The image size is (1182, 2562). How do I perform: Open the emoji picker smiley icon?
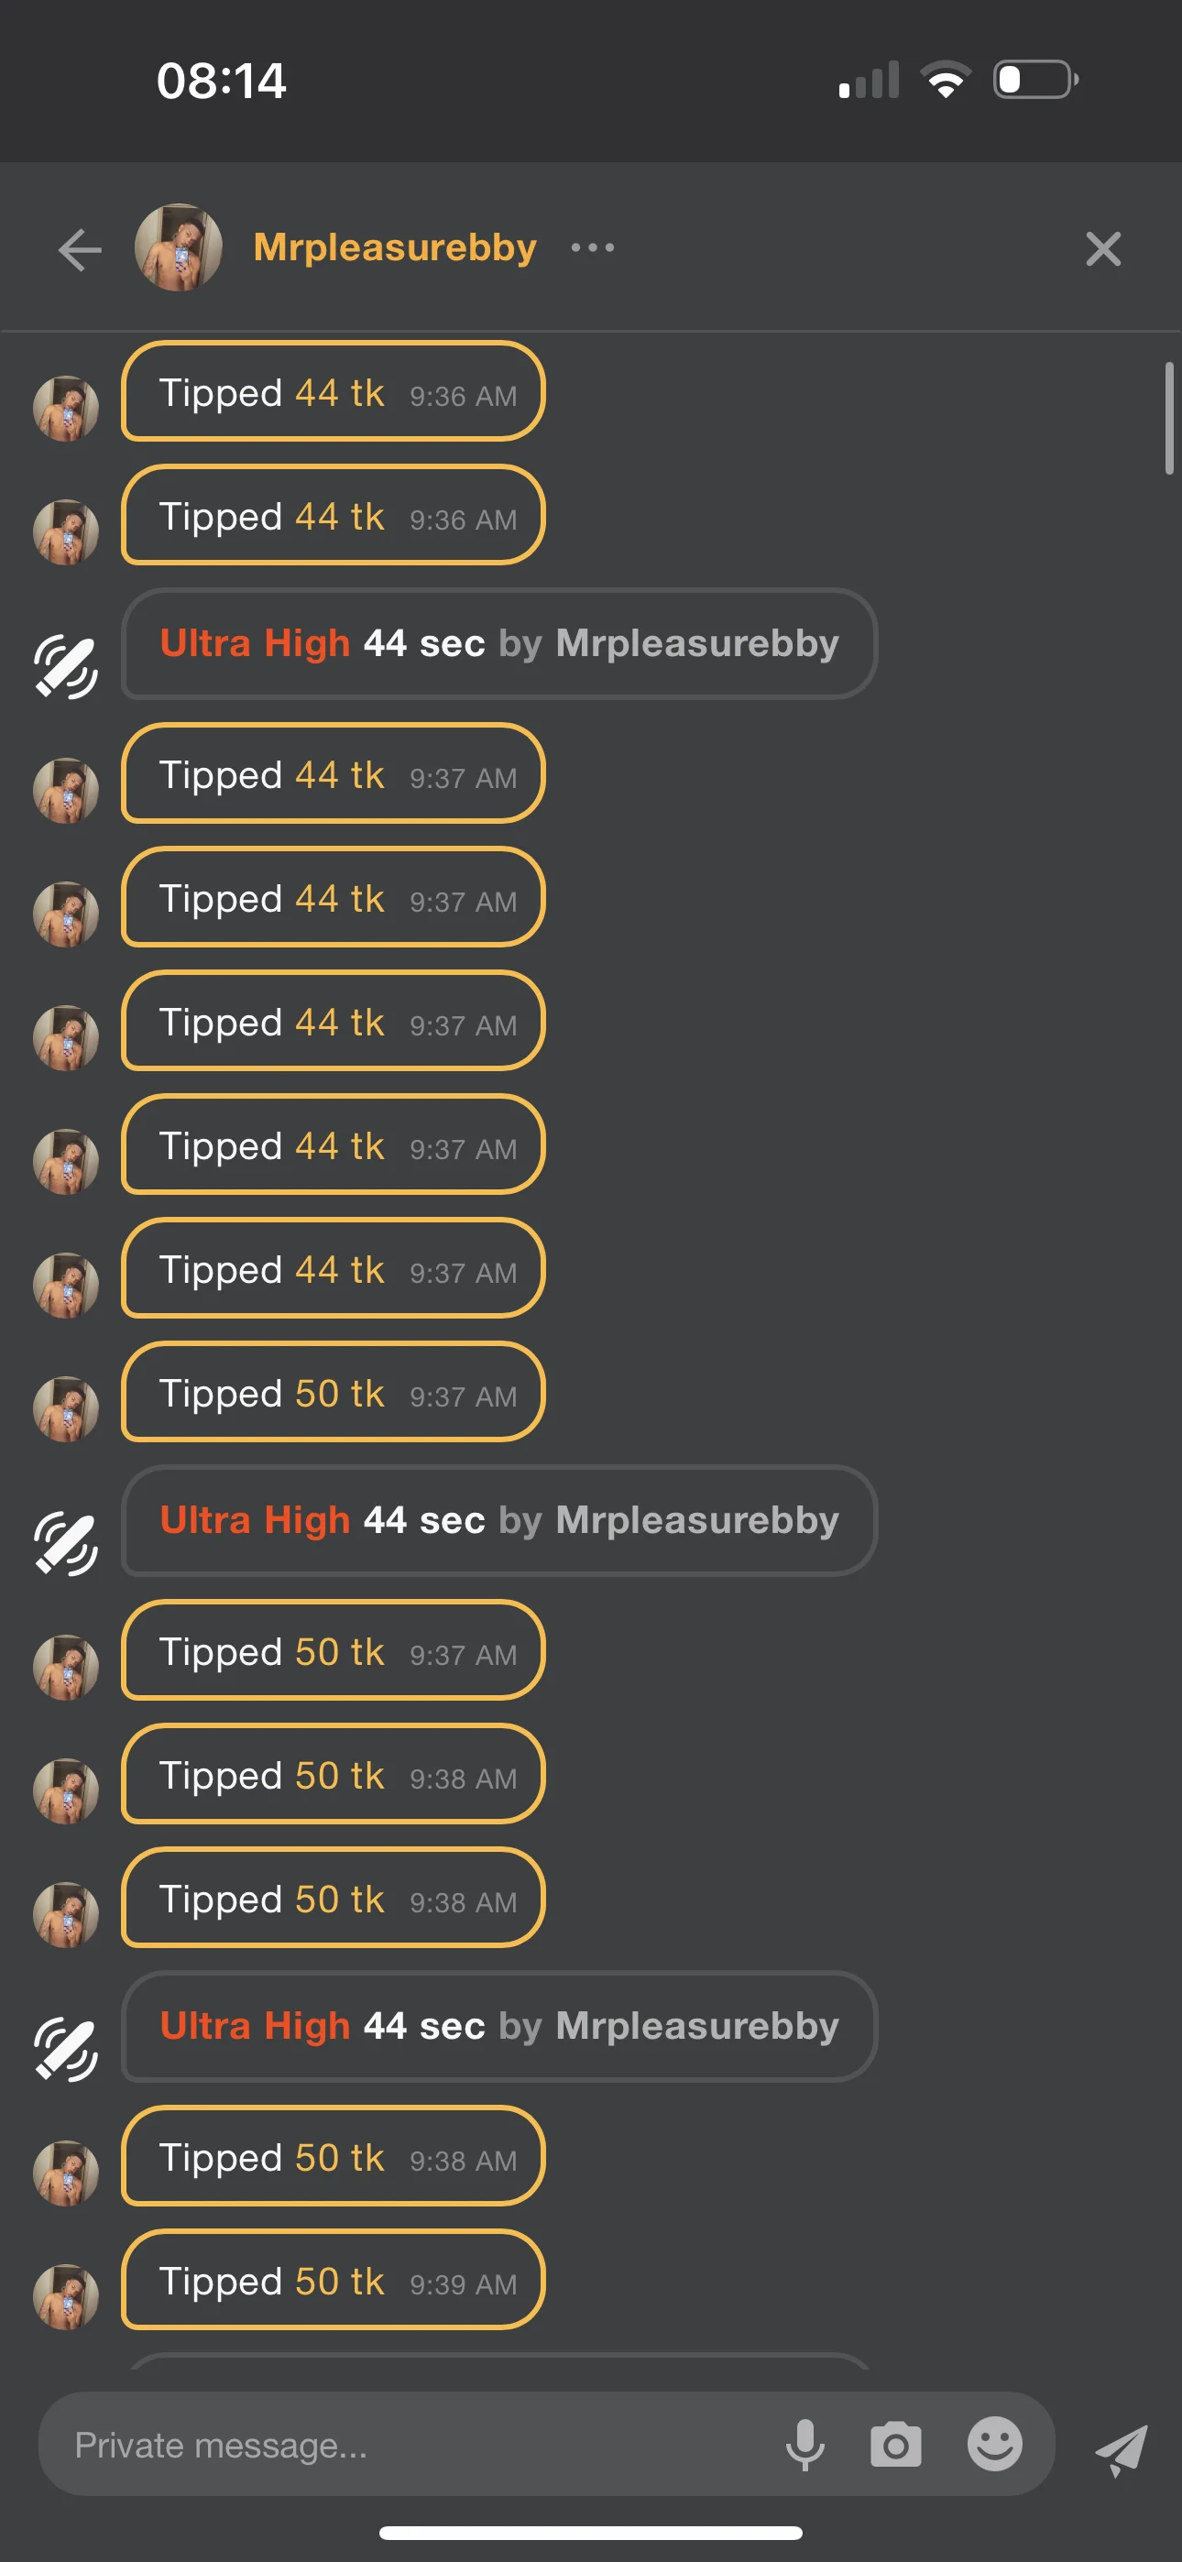(x=994, y=2444)
